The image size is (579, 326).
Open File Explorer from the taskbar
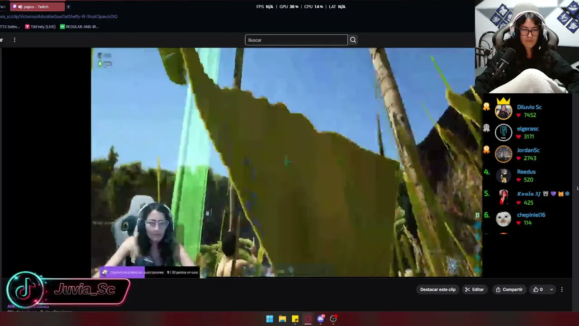click(x=282, y=319)
